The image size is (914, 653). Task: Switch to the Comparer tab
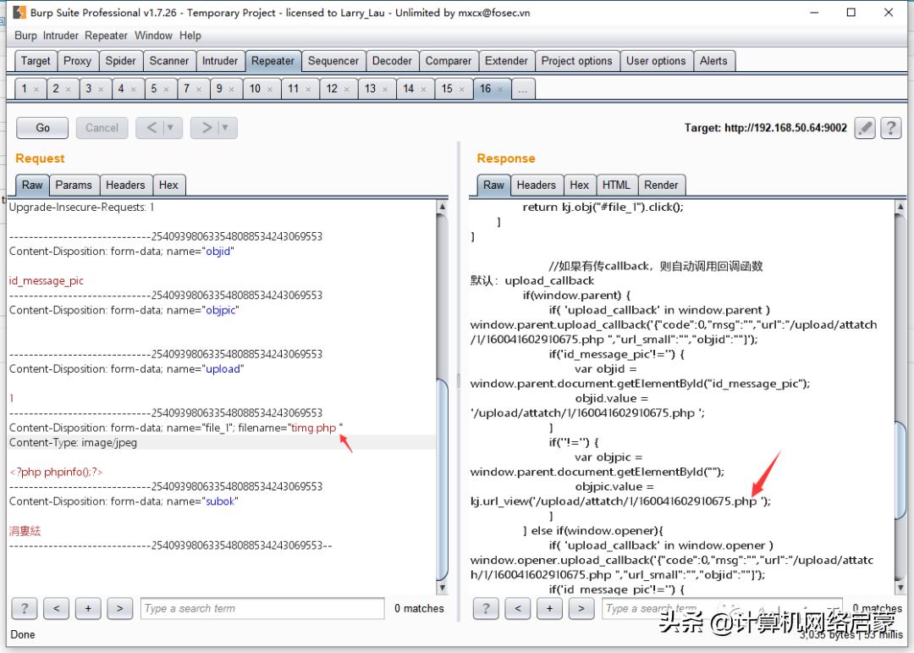449,61
